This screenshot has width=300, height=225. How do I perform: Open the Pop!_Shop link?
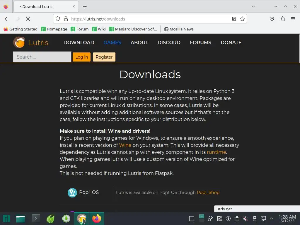[x=208, y=192]
